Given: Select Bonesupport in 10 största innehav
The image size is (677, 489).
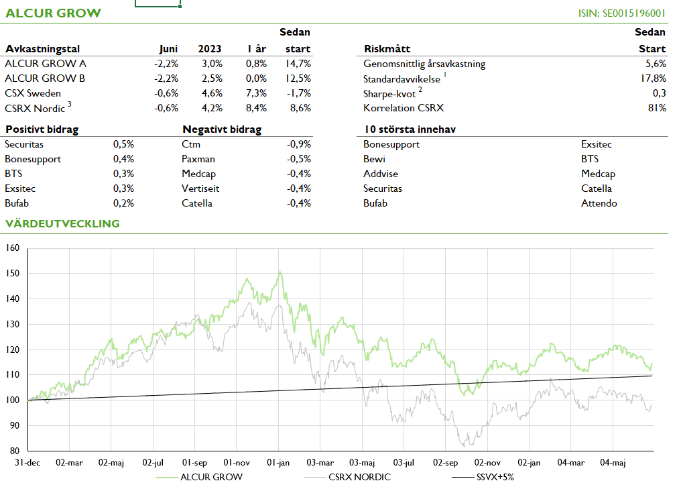Looking at the screenshot, I should (x=391, y=144).
